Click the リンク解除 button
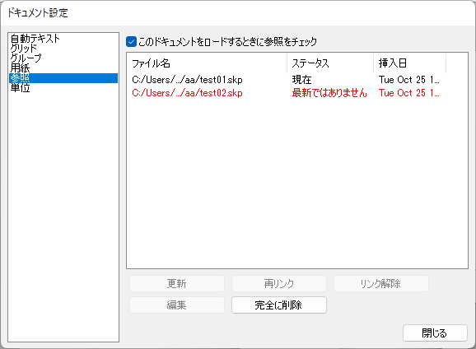This screenshot has height=349, width=476. [x=381, y=284]
